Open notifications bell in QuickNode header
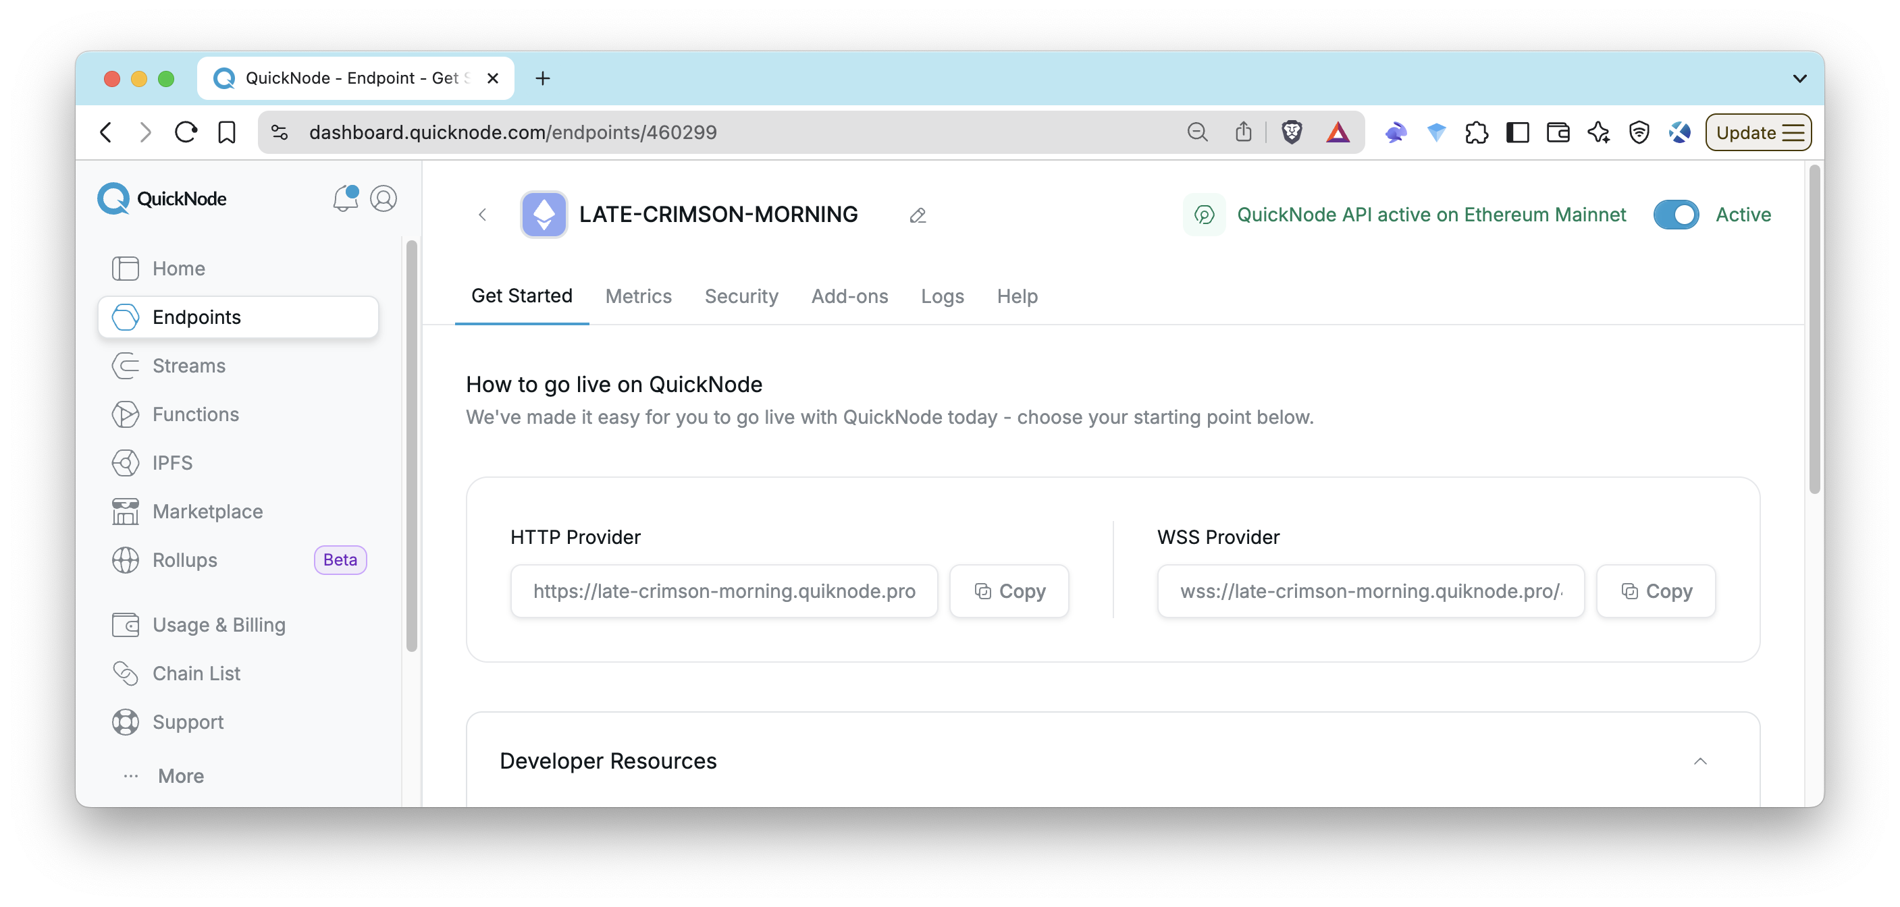The height and width of the screenshot is (907, 1900). coord(344,198)
